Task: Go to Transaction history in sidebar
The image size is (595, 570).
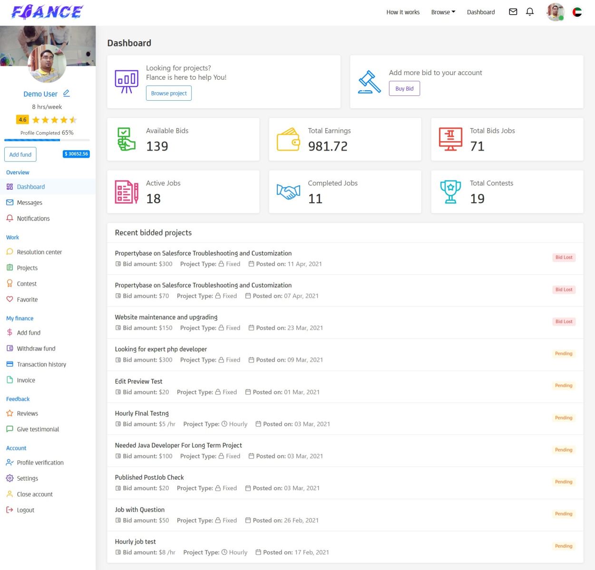Action: pos(41,365)
